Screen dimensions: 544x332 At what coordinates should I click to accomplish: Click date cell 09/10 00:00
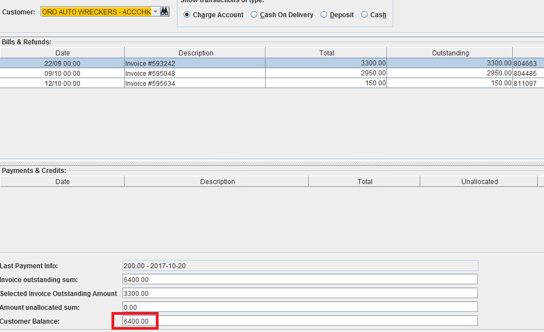coord(62,74)
